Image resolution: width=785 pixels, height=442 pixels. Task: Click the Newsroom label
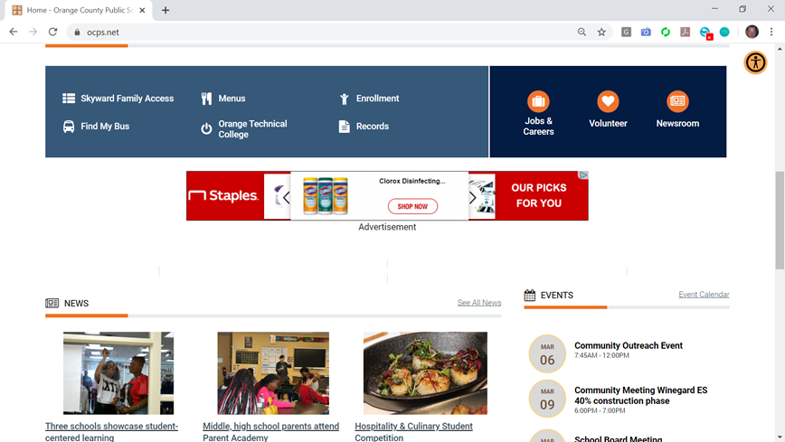[677, 123]
